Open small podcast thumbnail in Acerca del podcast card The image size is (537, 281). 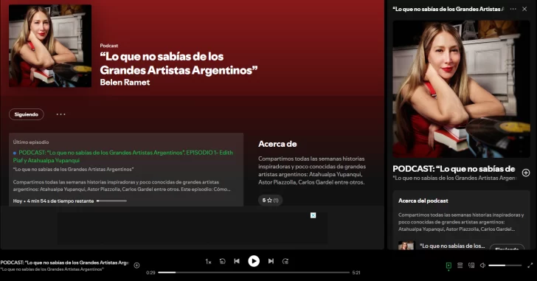coord(406,245)
